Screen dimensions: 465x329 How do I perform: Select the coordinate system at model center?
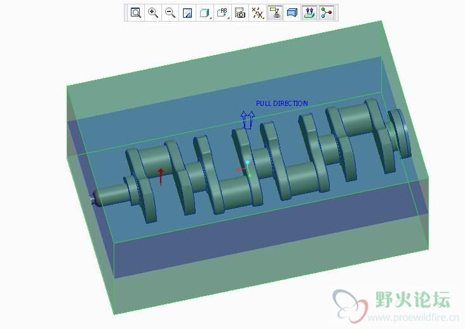pyautogui.click(x=245, y=169)
